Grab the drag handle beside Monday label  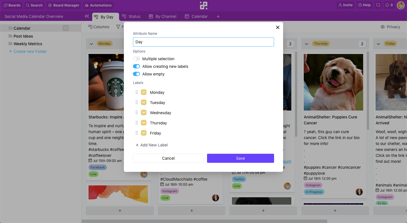[x=137, y=92]
